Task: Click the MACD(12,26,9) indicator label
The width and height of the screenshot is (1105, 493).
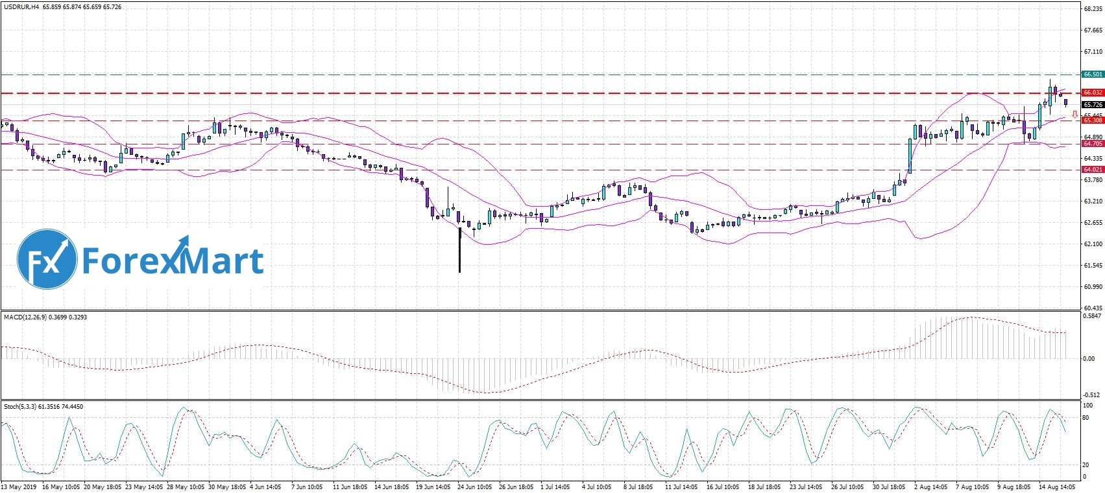Action: 25,317
